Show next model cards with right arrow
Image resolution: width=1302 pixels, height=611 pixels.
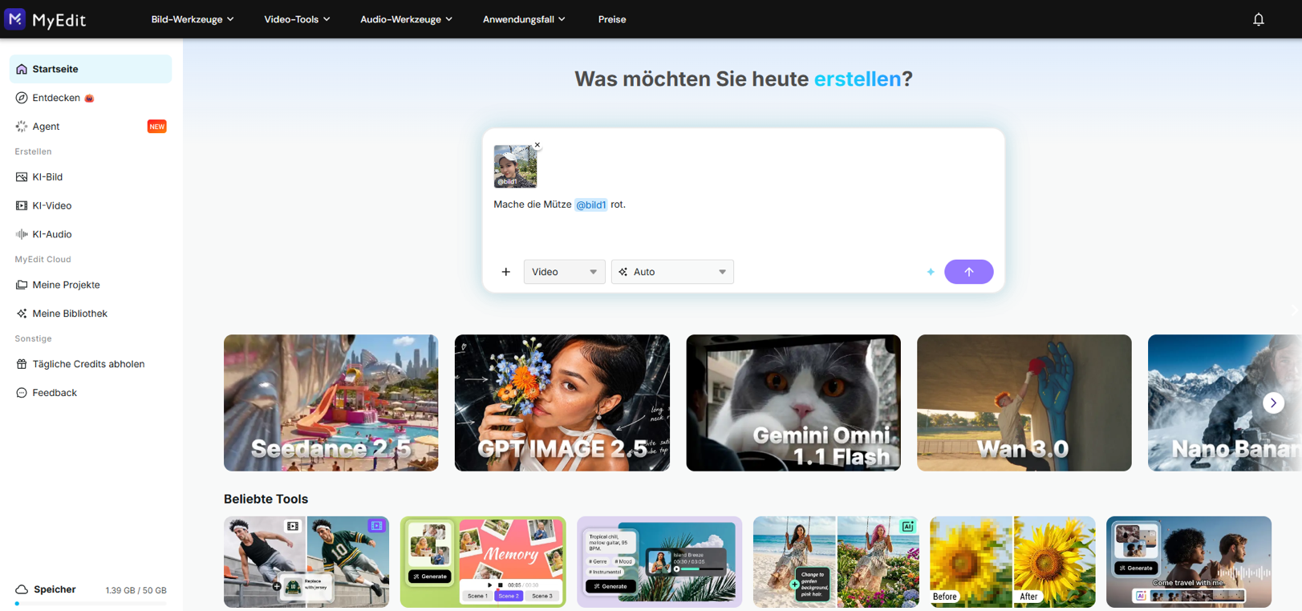1273,403
